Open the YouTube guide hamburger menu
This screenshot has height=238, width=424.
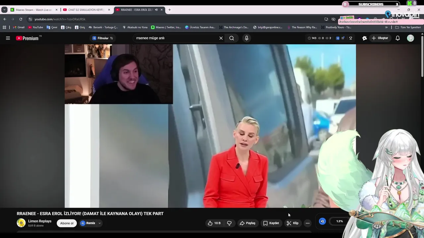pyautogui.click(x=8, y=38)
